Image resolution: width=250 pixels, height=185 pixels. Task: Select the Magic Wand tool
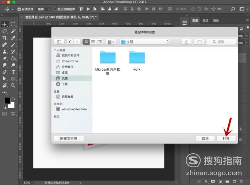[x=13, y=31]
